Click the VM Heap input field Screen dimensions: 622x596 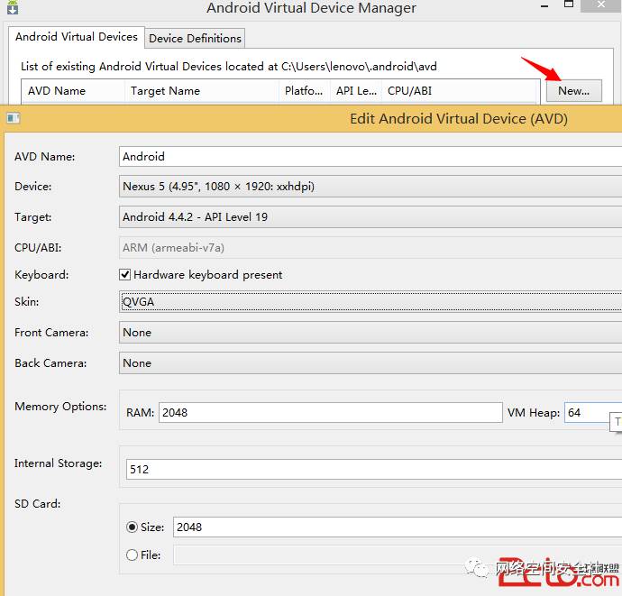(x=593, y=413)
